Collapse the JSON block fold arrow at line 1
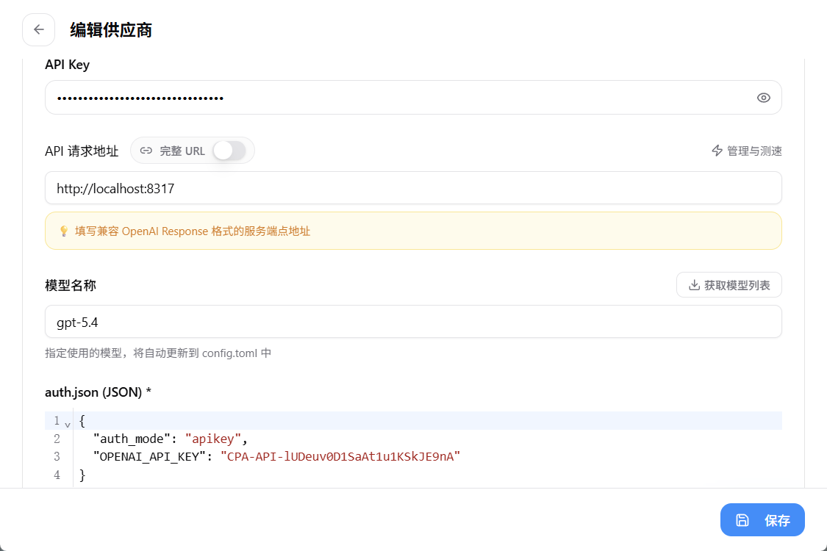 (68, 424)
